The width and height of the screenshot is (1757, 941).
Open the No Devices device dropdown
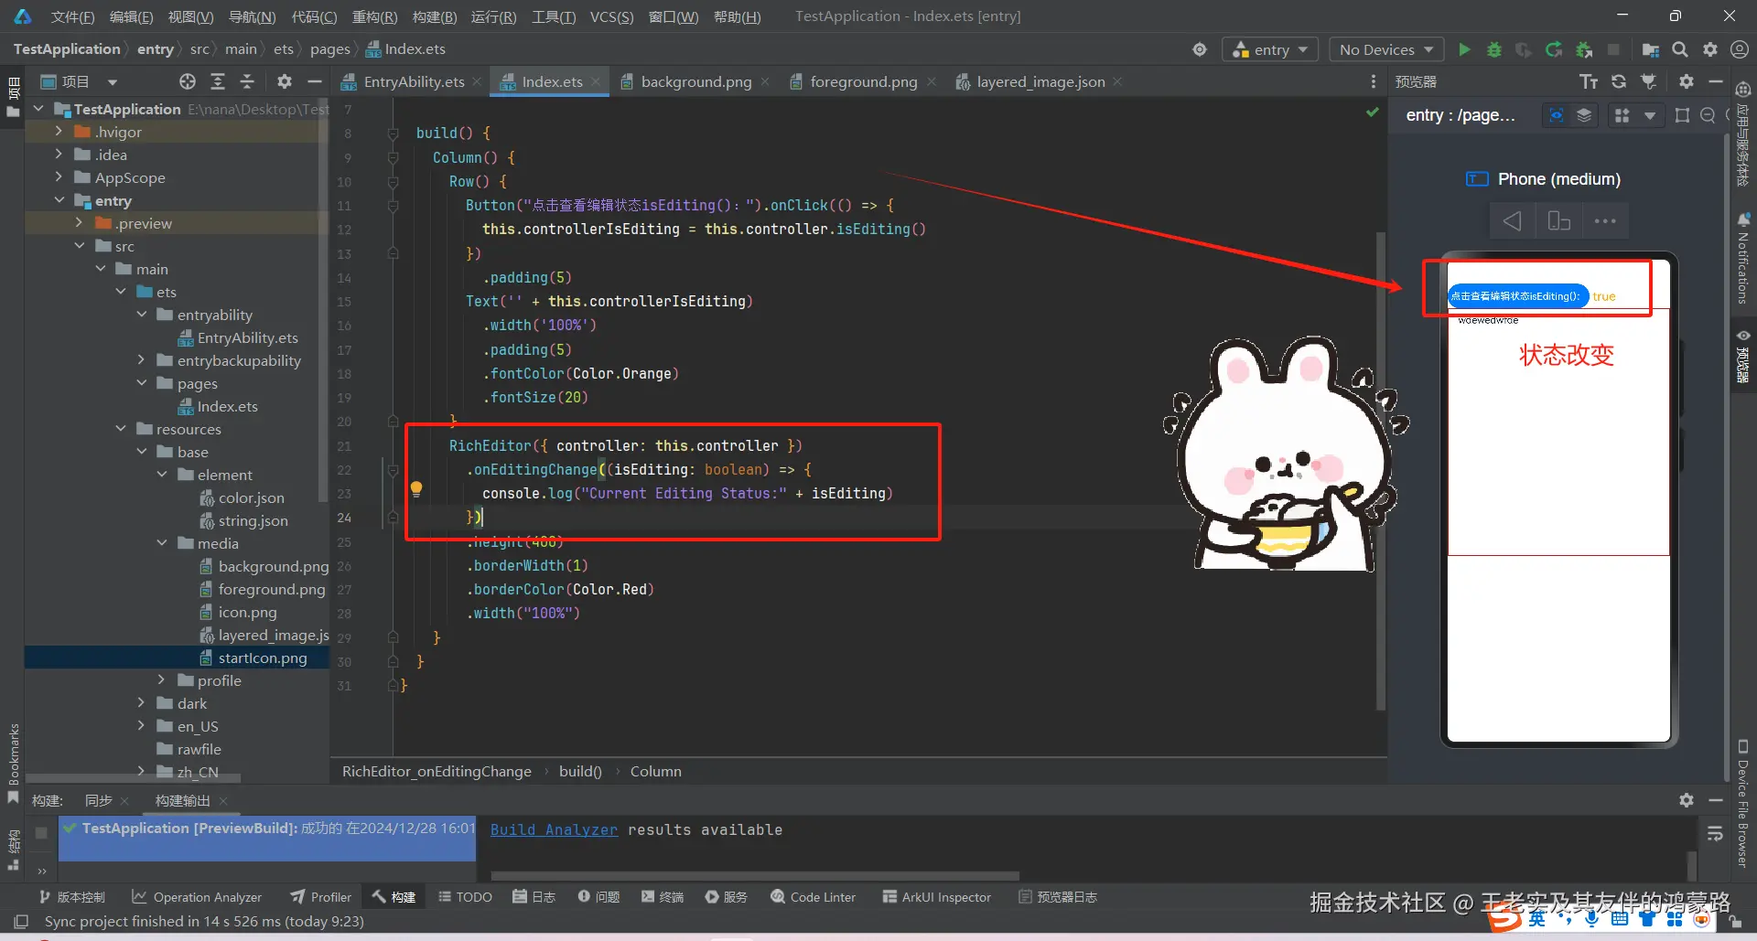coord(1385,48)
